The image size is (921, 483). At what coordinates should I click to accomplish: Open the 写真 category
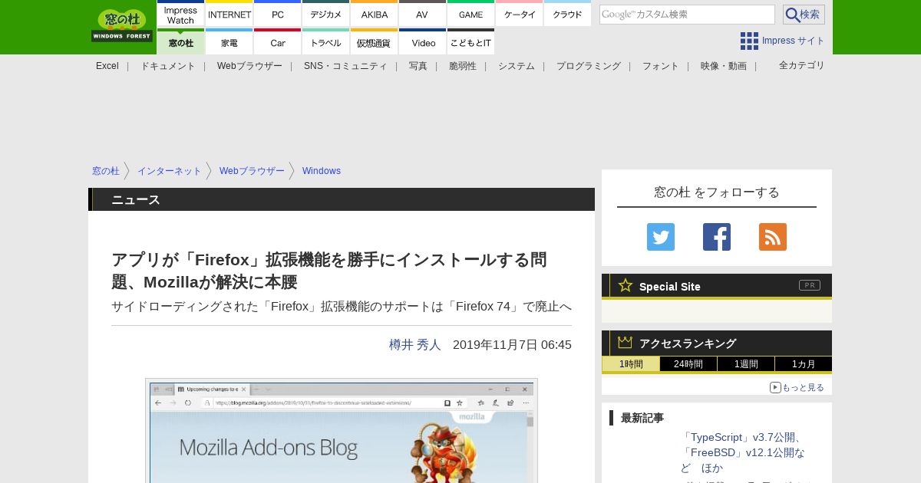[x=418, y=66]
